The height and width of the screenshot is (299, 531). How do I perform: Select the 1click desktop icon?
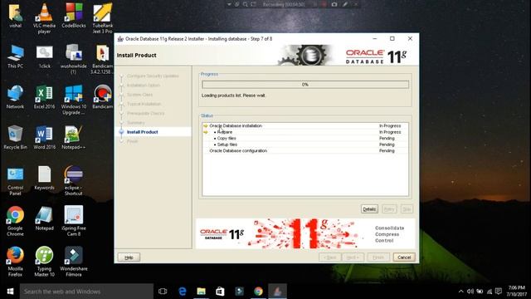44,56
